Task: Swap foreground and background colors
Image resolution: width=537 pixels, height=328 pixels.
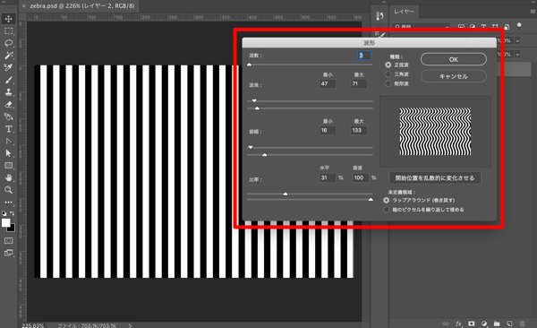Action: 13,213
